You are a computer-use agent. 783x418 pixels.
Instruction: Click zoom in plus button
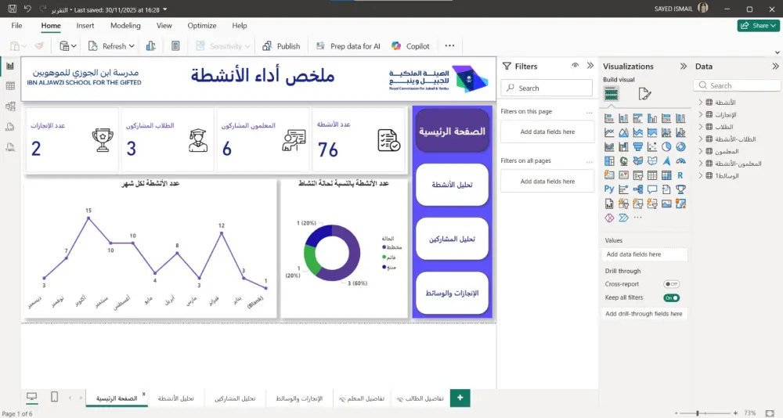(x=735, y=413)
